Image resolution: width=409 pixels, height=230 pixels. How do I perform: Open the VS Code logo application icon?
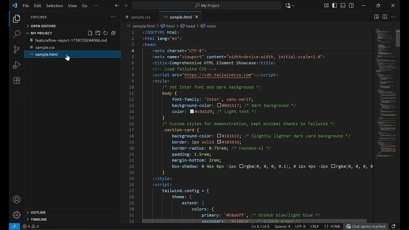[14, 5]
